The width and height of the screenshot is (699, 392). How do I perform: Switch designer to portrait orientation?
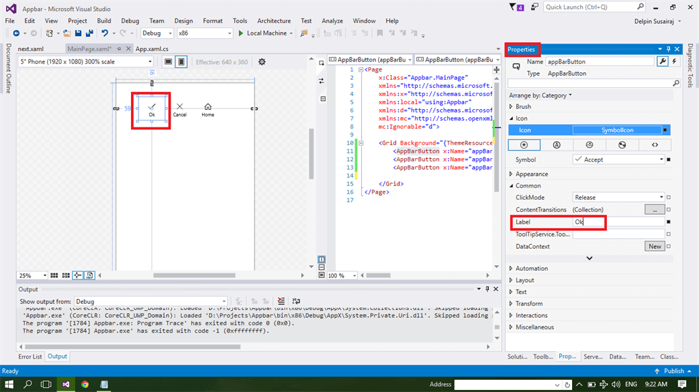point(181,62)
